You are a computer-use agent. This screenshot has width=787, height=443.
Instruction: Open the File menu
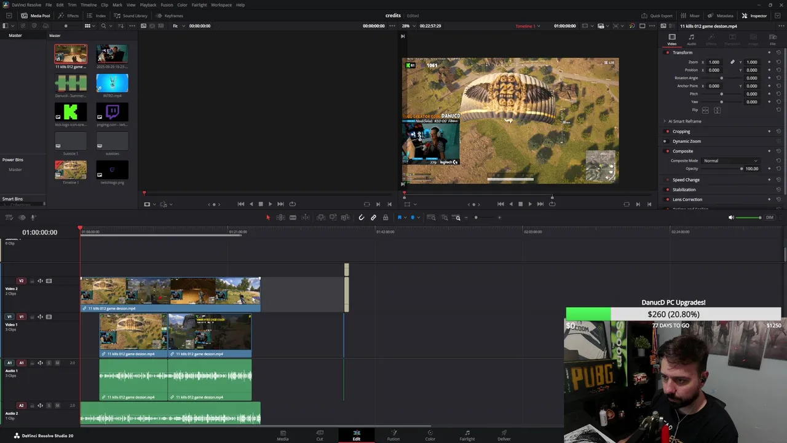point(49,5)
